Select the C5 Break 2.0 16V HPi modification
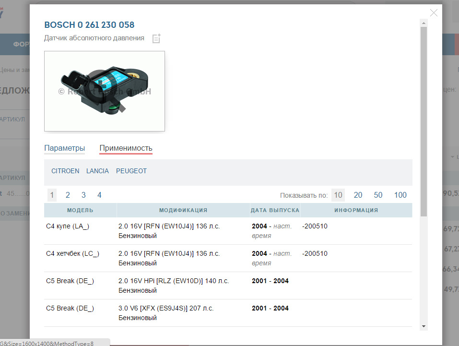Image resolution: width=459 pixels, height=346 pixels. coord(174,286)
